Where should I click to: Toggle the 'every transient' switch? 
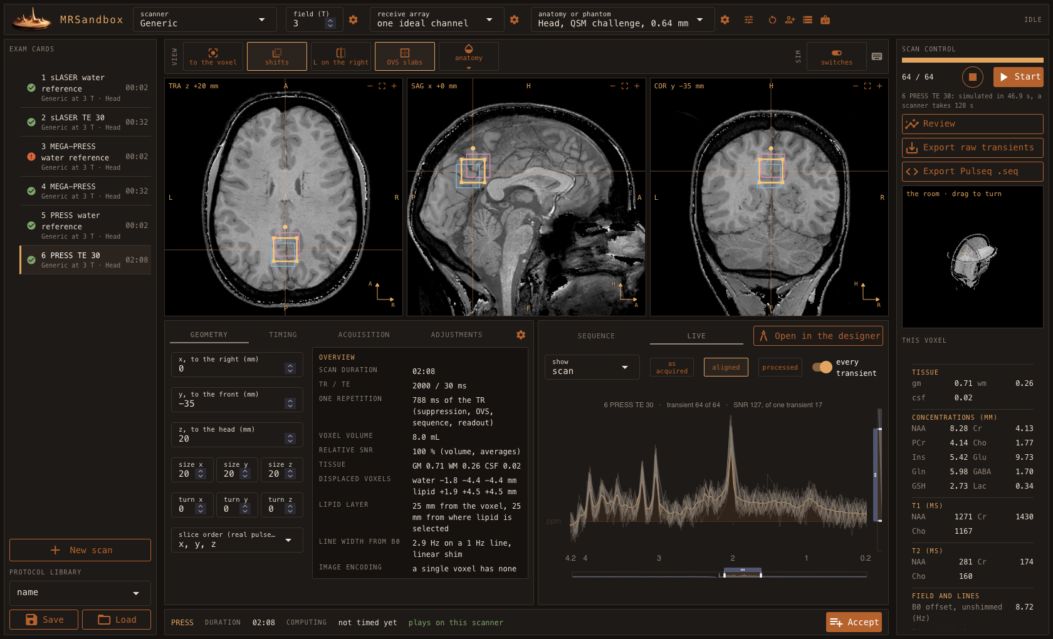pos(822,367)
